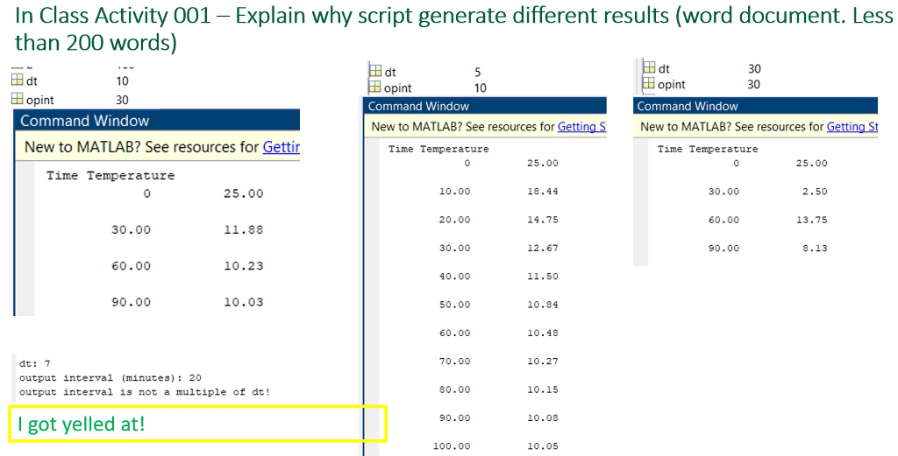Click the dt value 5 in the workspace
Screen dimensions: 898x456
pyautogui.click(x=478, y=72)
